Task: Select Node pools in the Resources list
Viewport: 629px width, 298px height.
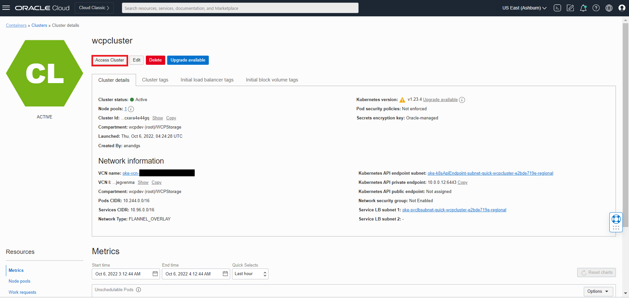Action: click(x=19, y=281)
